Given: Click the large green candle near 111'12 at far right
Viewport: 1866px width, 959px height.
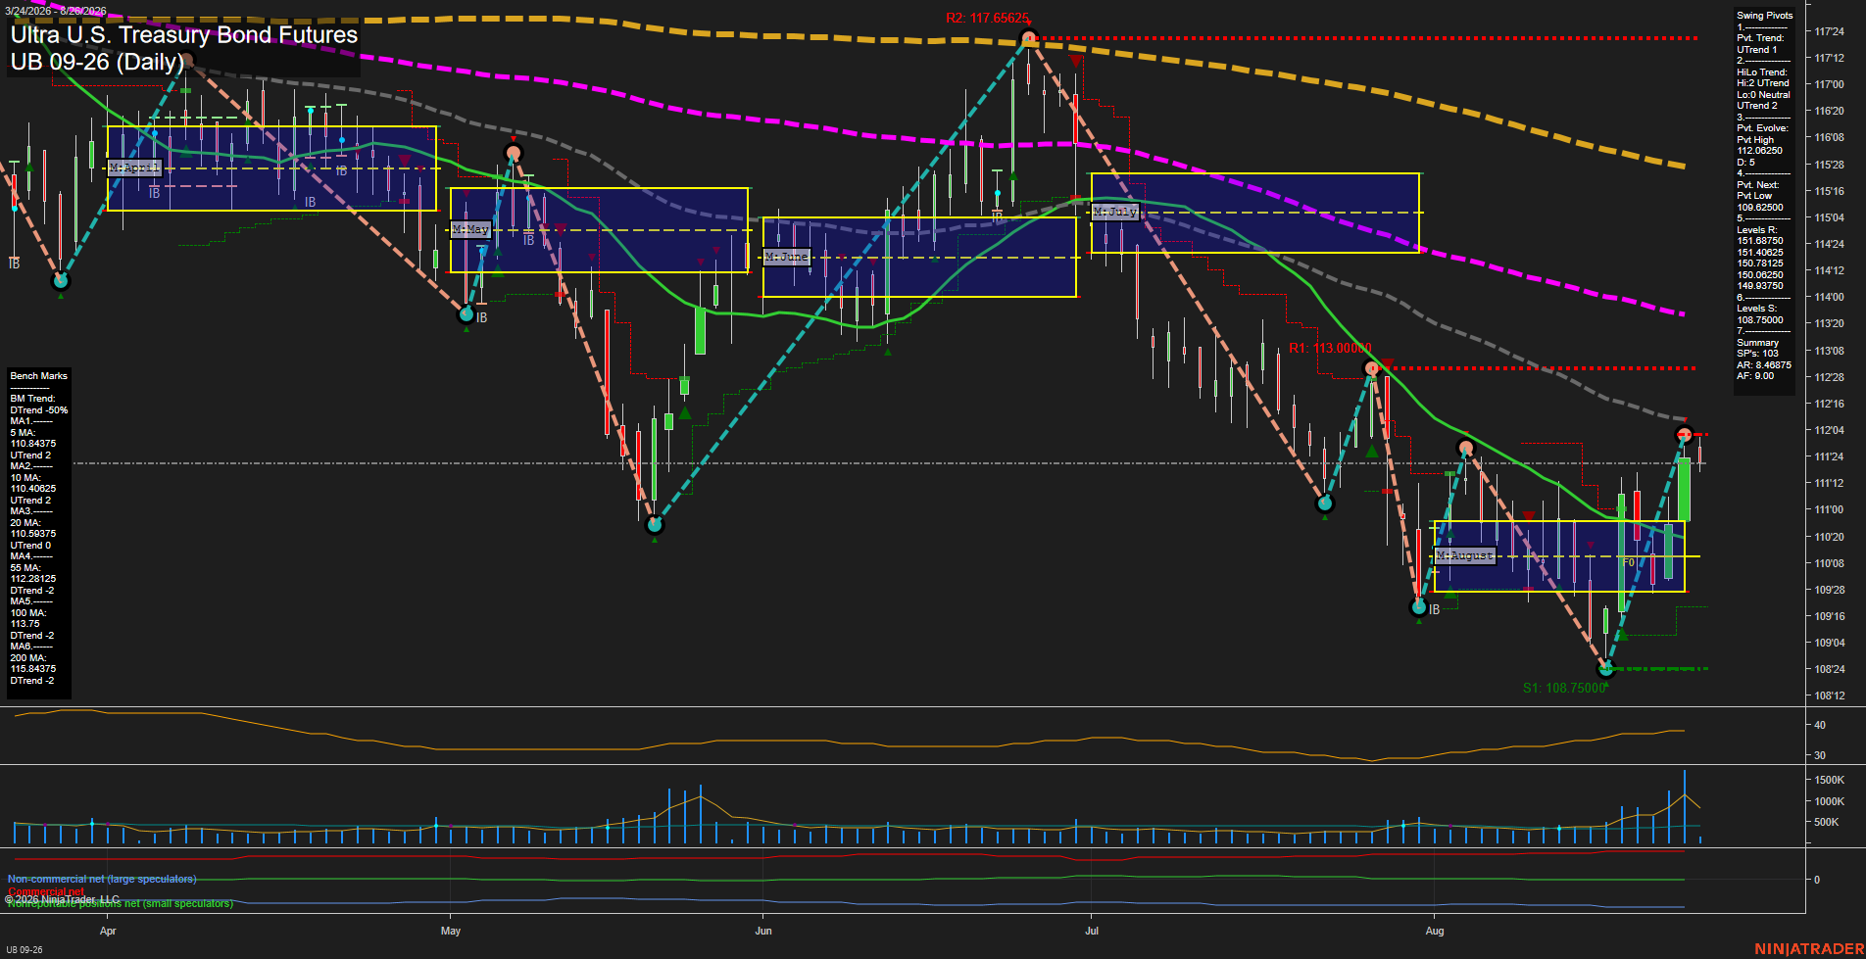Looking at the screenshot, I should tap(1684, 489).
